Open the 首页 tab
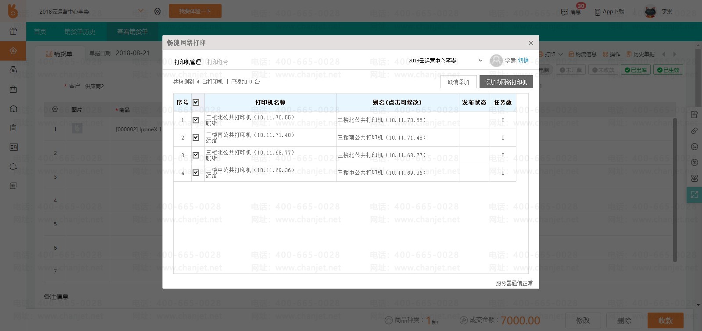The image size is (702, 331). [x=40, y=32]
